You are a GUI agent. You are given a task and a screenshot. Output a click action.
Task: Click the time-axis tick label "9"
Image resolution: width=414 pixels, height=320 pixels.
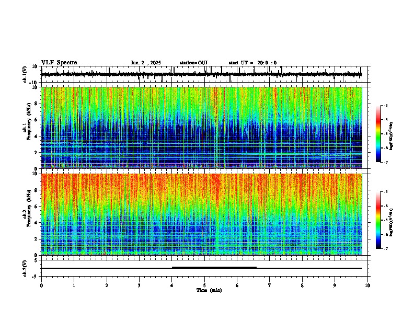pos(335,285)
